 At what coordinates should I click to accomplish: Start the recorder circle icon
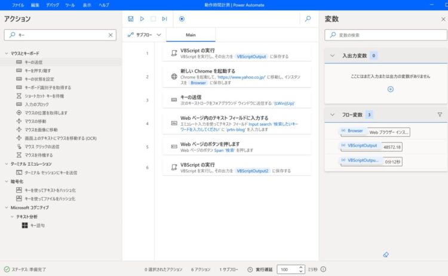182,19
